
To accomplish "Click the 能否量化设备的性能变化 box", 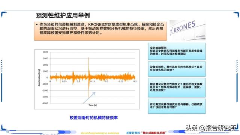I will pos(177,87).
